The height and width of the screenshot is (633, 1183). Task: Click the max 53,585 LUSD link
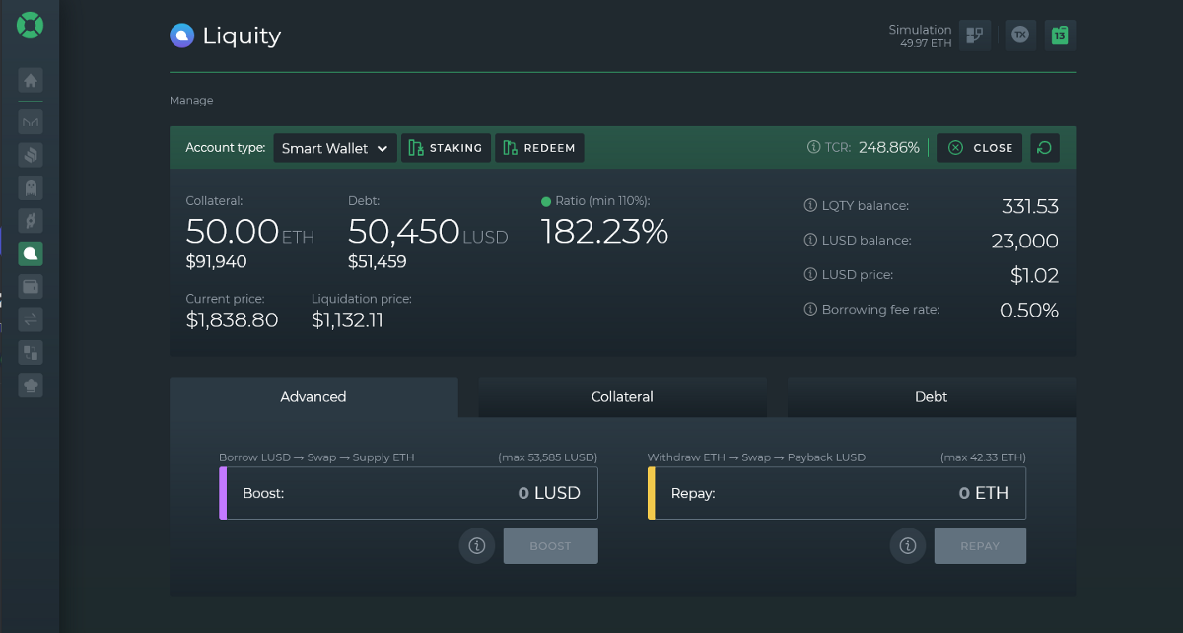(x=548, y=457)
